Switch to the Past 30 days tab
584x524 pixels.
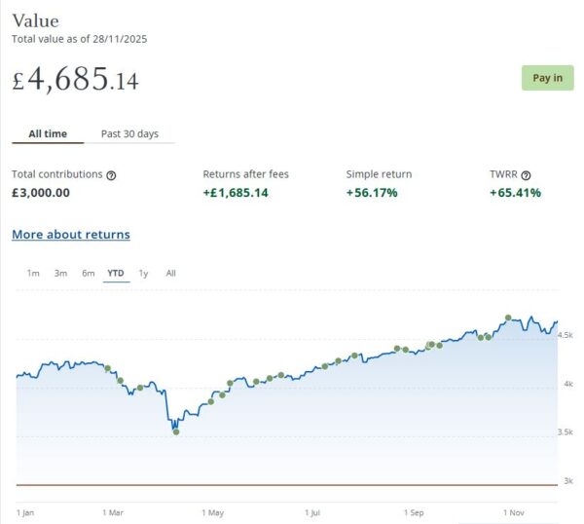coord(129,134)
